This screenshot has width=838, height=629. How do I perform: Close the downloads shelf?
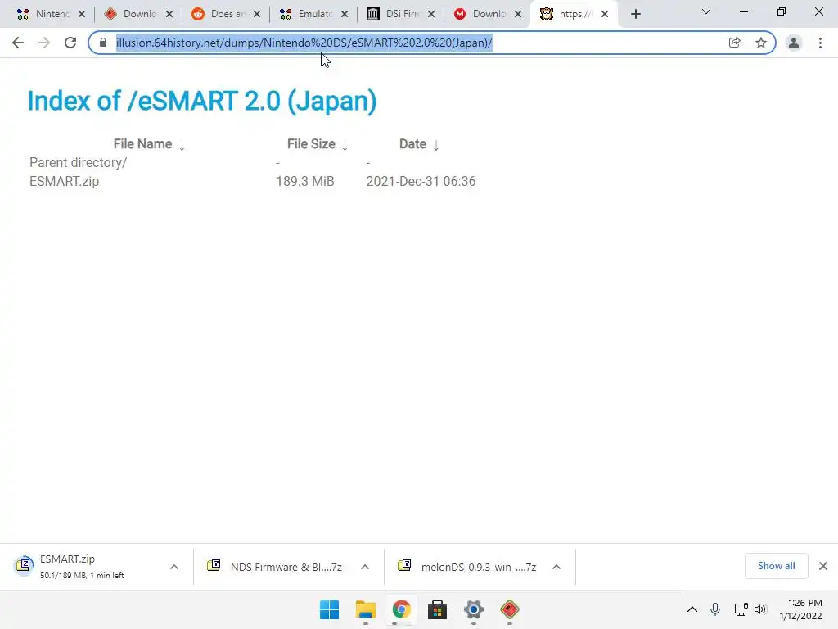click(823, 566)
